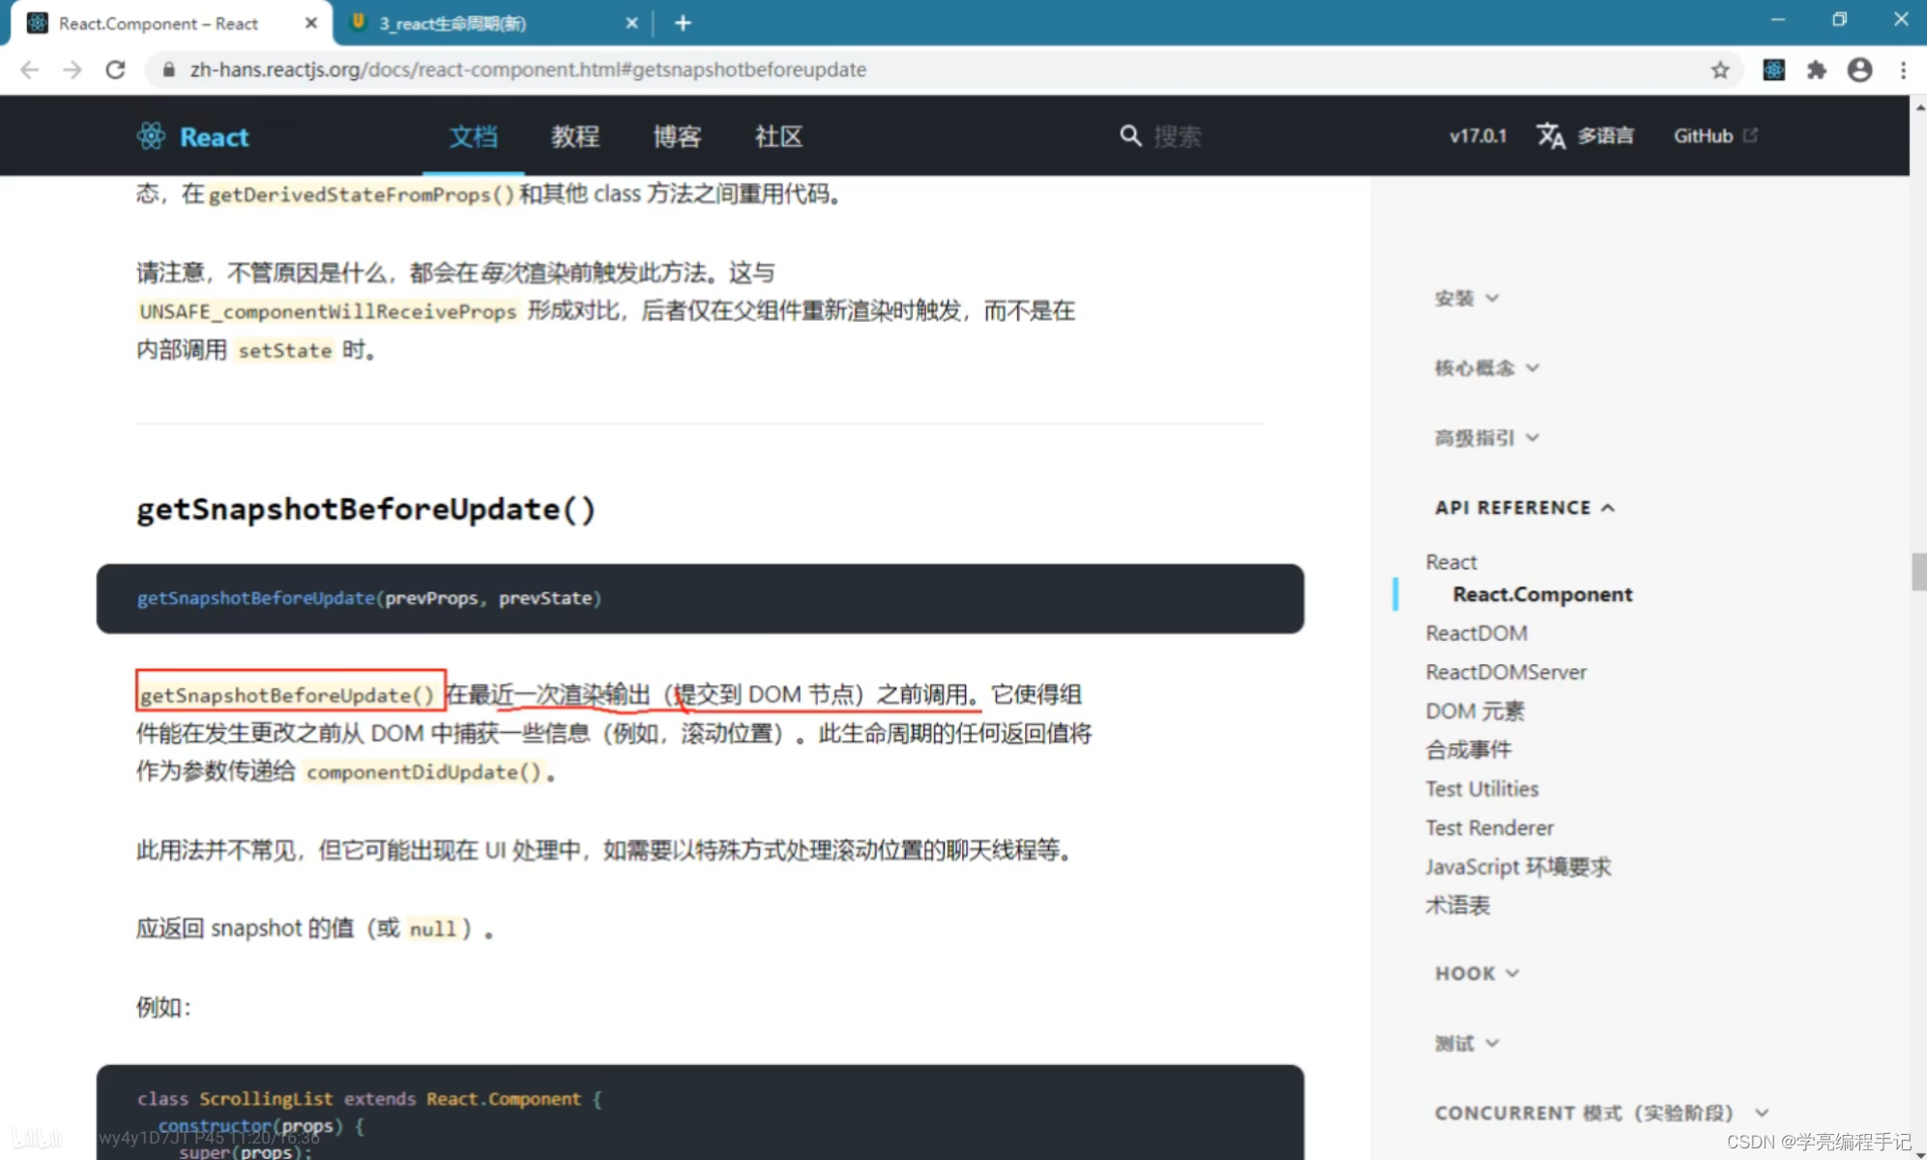1927x1160 pixels.
Task: Click the null inline code text
Action: coord(432,929)
